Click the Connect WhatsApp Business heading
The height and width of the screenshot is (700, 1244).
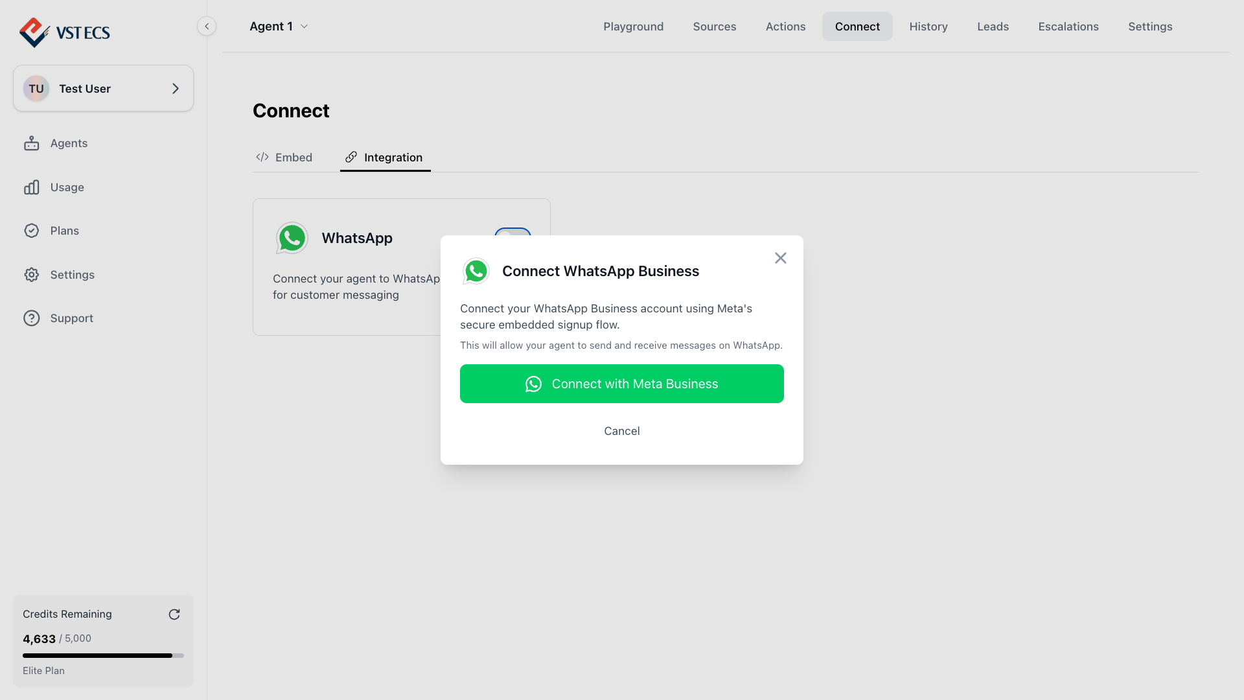click(601, 271)
